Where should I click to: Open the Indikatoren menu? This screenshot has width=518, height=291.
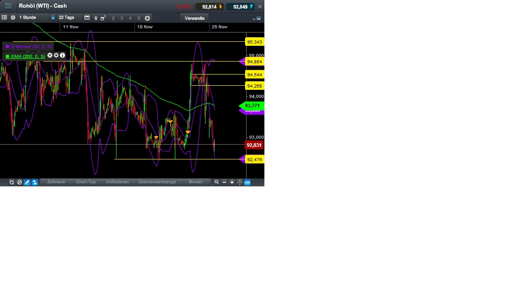[x=117, y=182]
